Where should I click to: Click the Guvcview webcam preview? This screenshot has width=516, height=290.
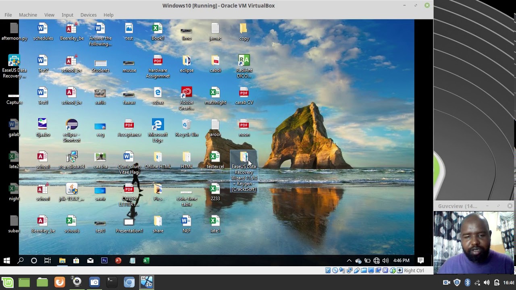[x=474, y=242]
